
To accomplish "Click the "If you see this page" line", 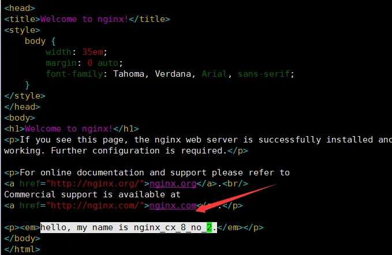I will click(x=198, y=140).
